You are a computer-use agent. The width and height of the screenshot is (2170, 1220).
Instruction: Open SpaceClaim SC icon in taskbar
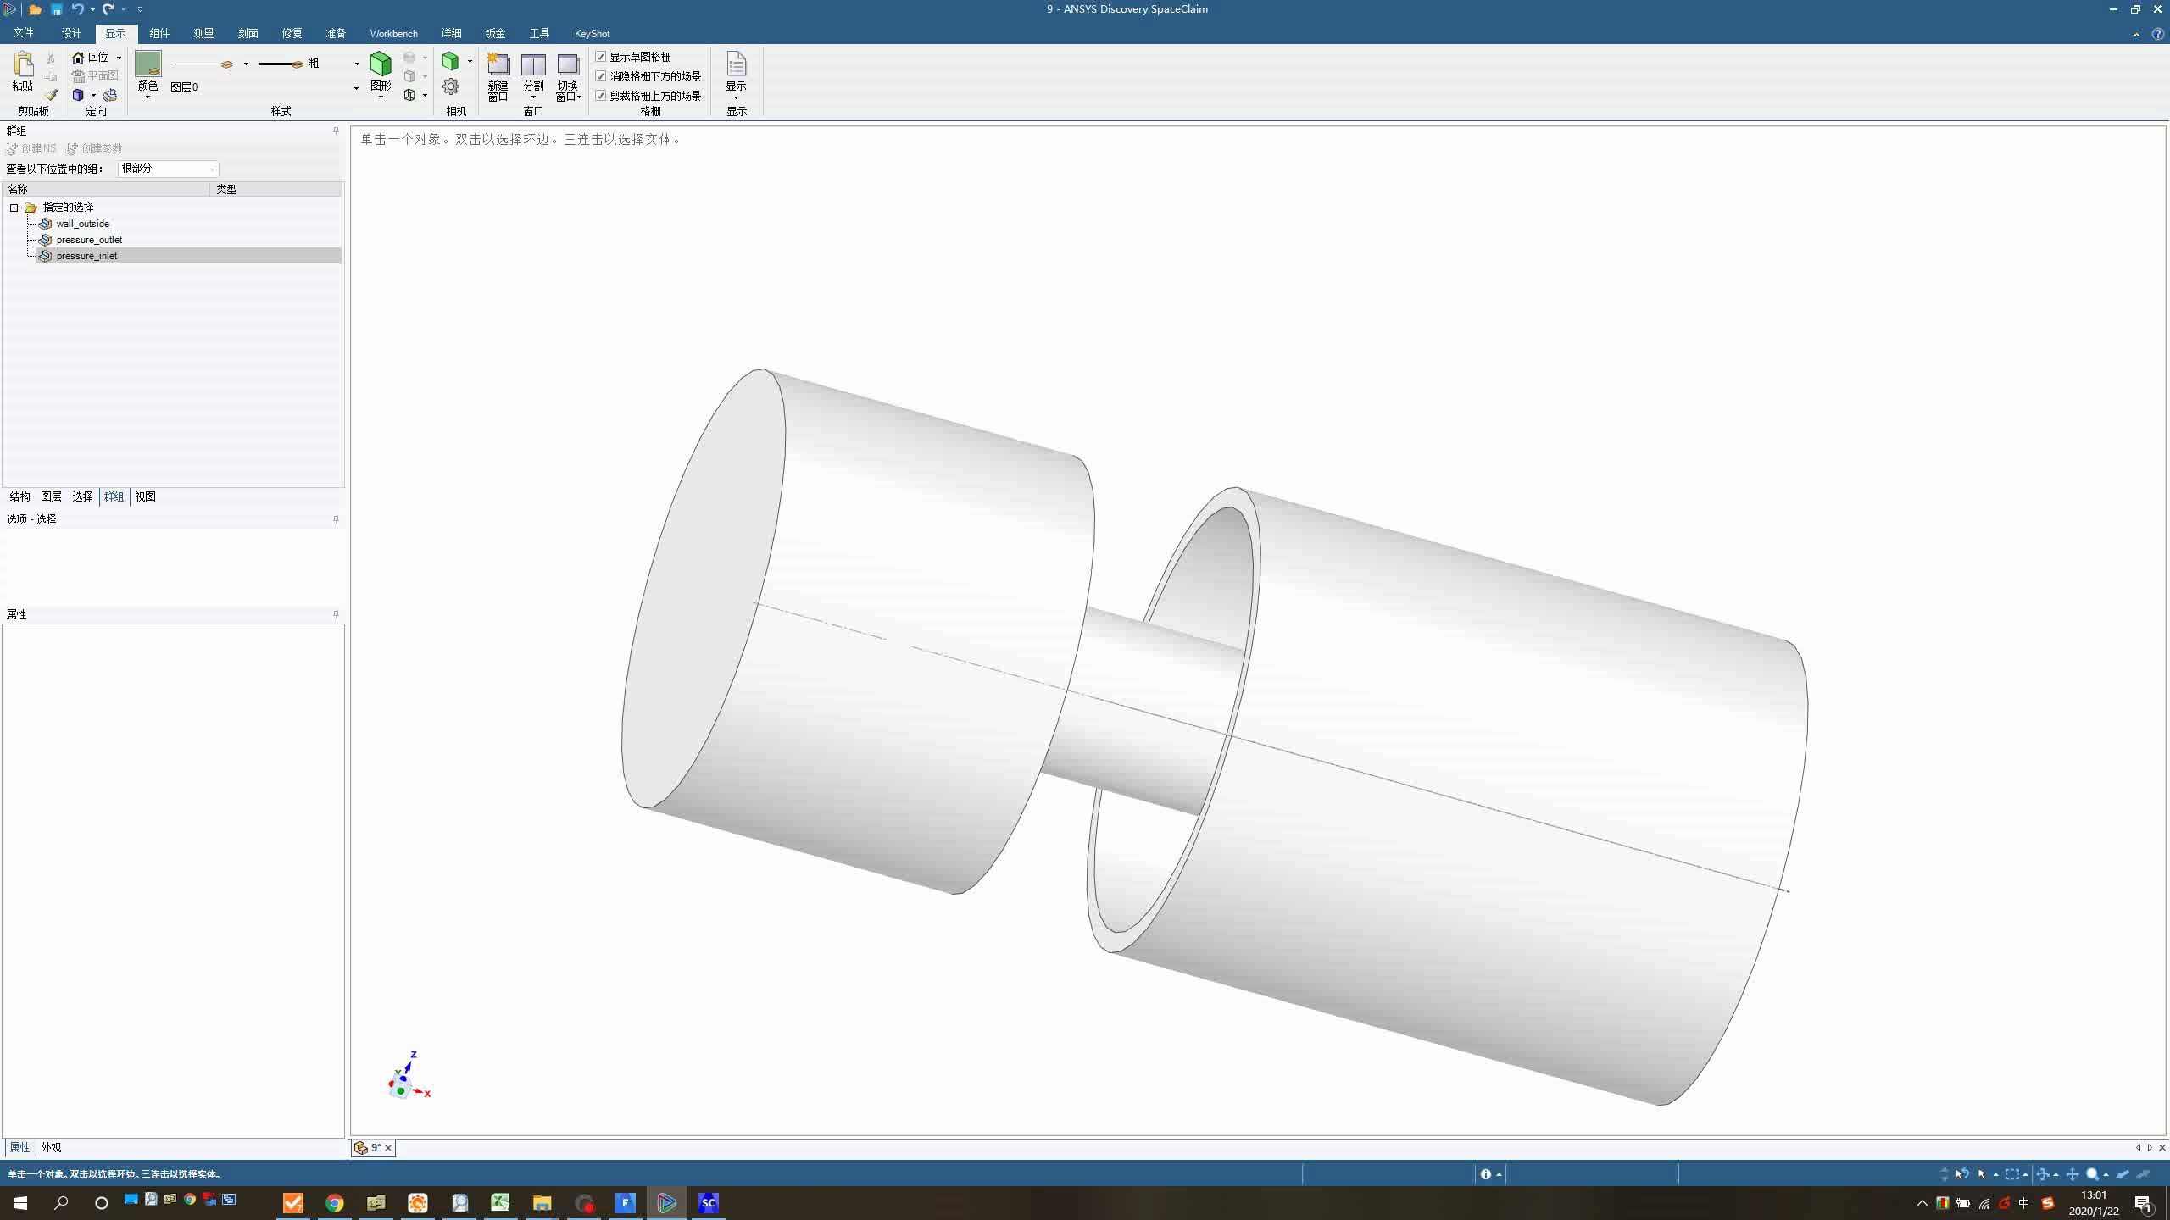click(708, 1202)
